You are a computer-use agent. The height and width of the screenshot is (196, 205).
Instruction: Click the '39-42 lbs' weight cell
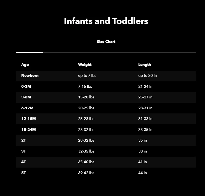click(86, 173)
